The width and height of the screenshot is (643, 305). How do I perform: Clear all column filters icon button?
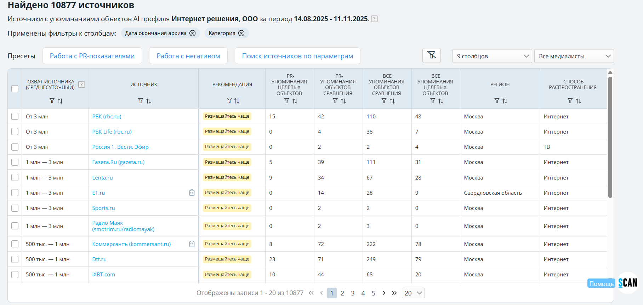tap(431, 55)
